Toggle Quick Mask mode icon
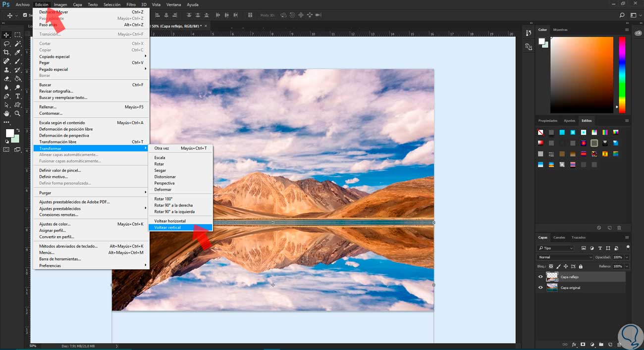 tap(7, 150)
